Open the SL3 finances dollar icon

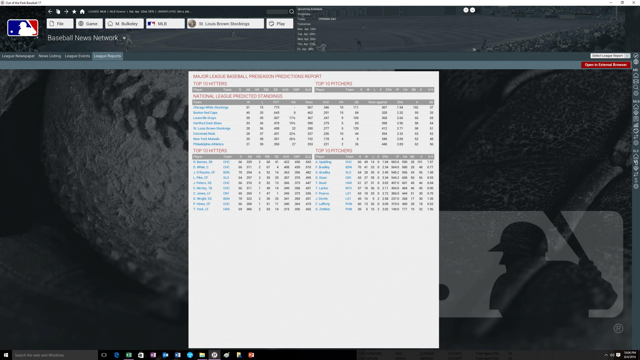636,180
